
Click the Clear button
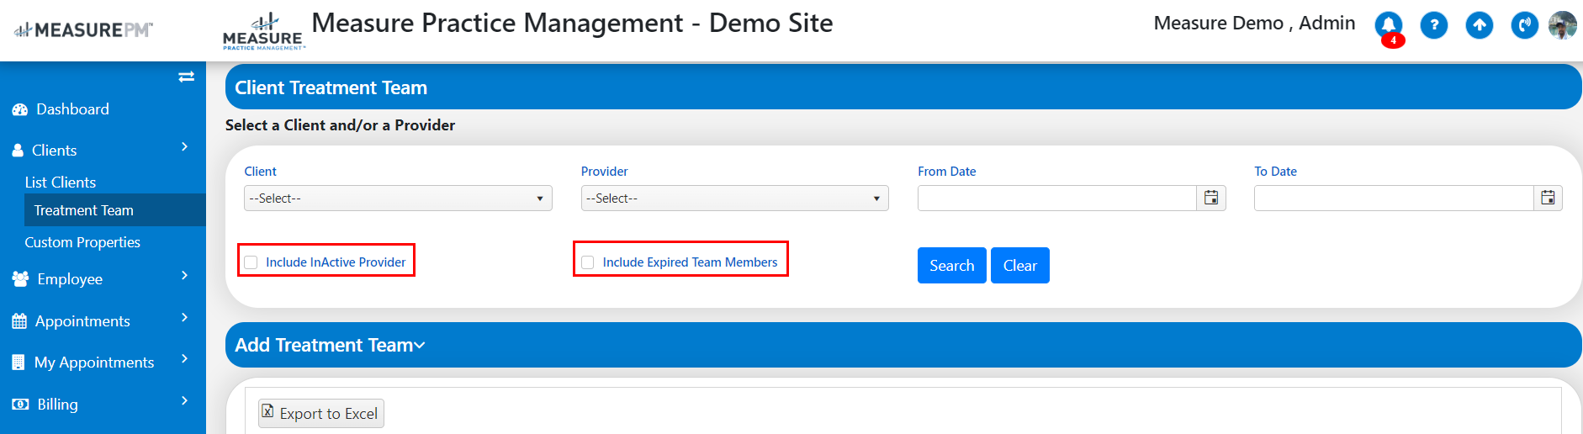coord(1020,266)
